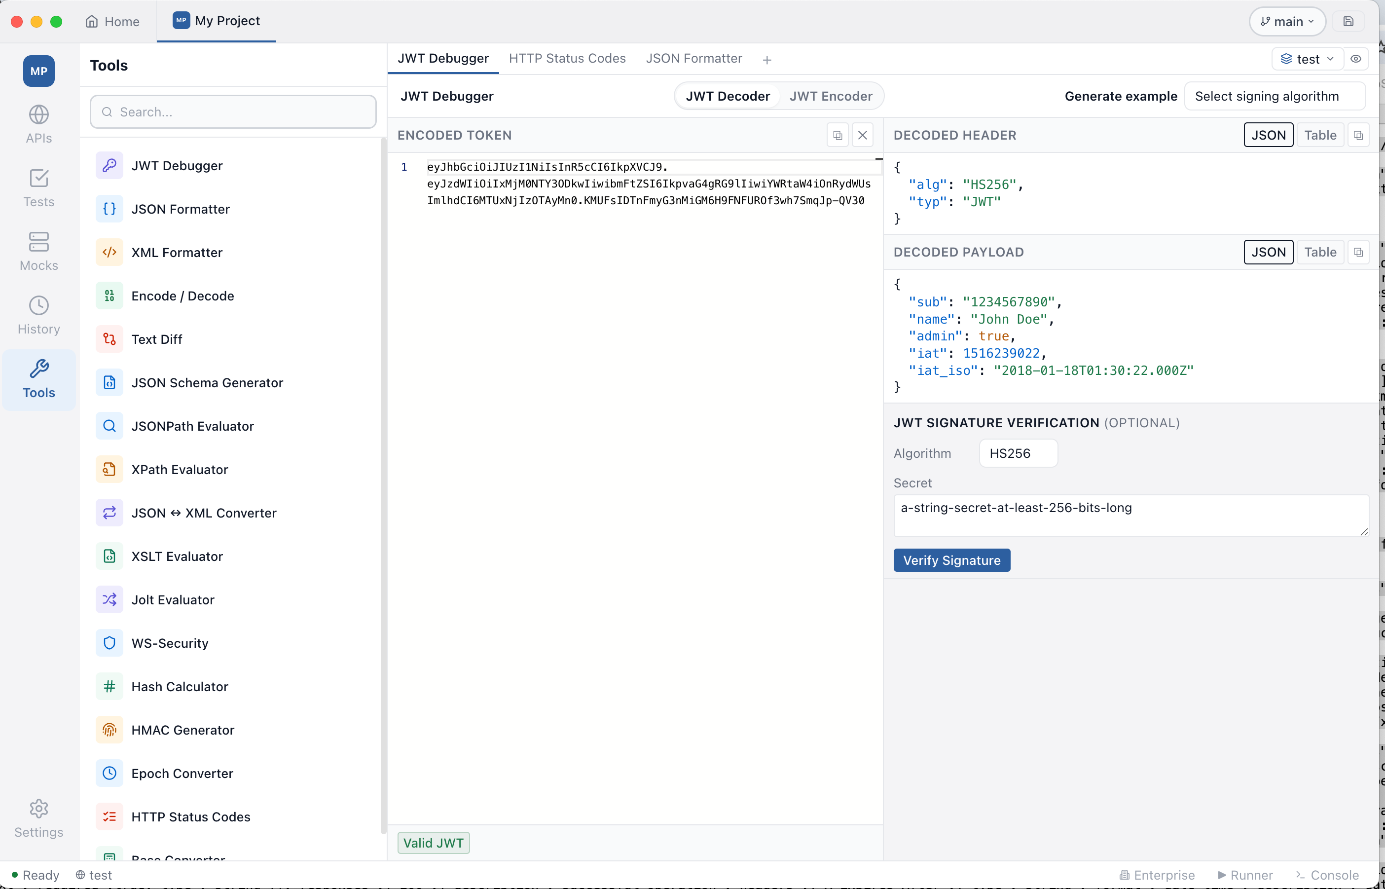This screenshot has width=1385, height=889.
Task: Open the APIs section in sidebar
Action: (38, 124)
